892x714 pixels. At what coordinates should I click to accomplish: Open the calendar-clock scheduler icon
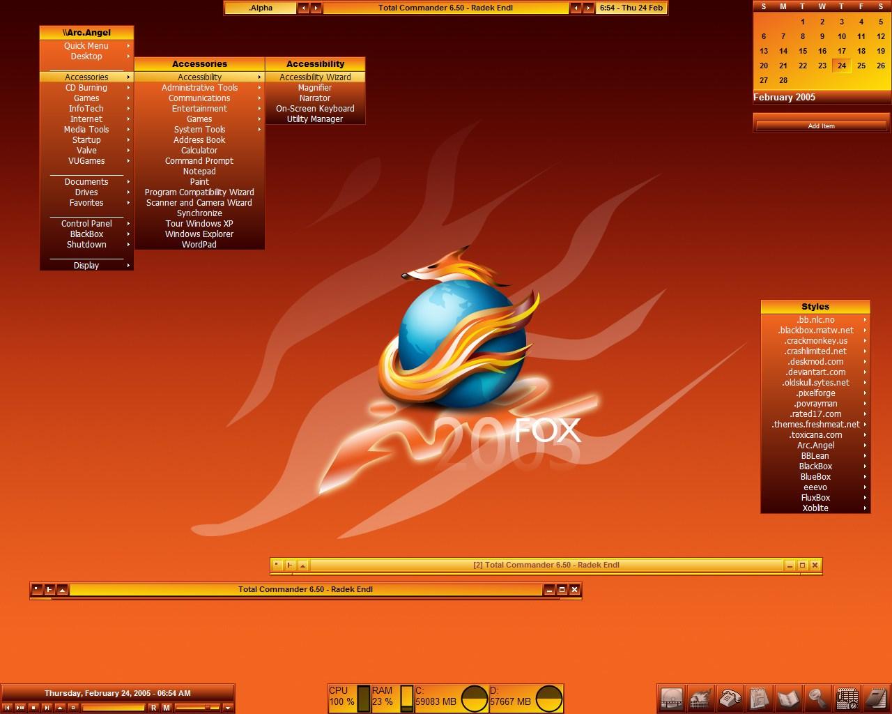[847, 698]
